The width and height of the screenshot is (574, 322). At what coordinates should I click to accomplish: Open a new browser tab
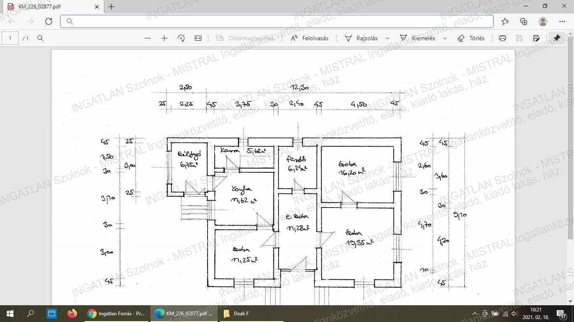tap(111, 7)
